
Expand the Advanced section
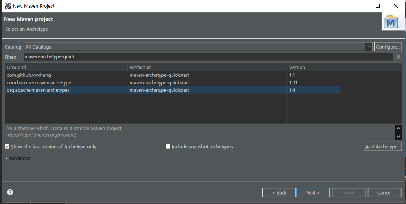6,158
